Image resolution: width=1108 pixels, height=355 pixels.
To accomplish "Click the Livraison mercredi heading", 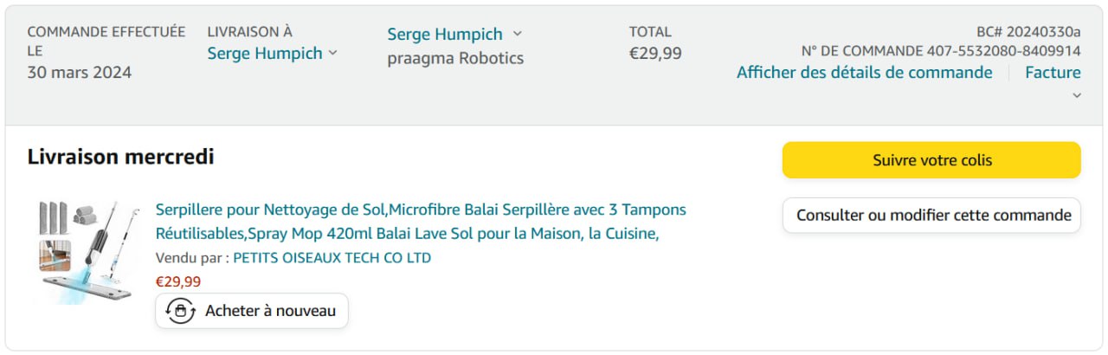I will (120, 158).
